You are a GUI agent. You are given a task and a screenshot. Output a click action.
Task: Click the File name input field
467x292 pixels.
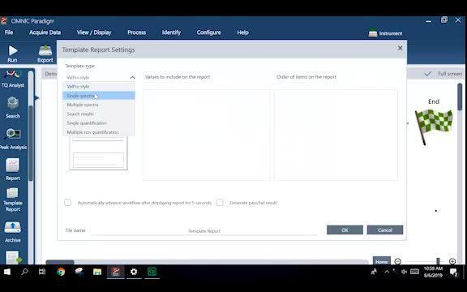click(x=204, y=231)
